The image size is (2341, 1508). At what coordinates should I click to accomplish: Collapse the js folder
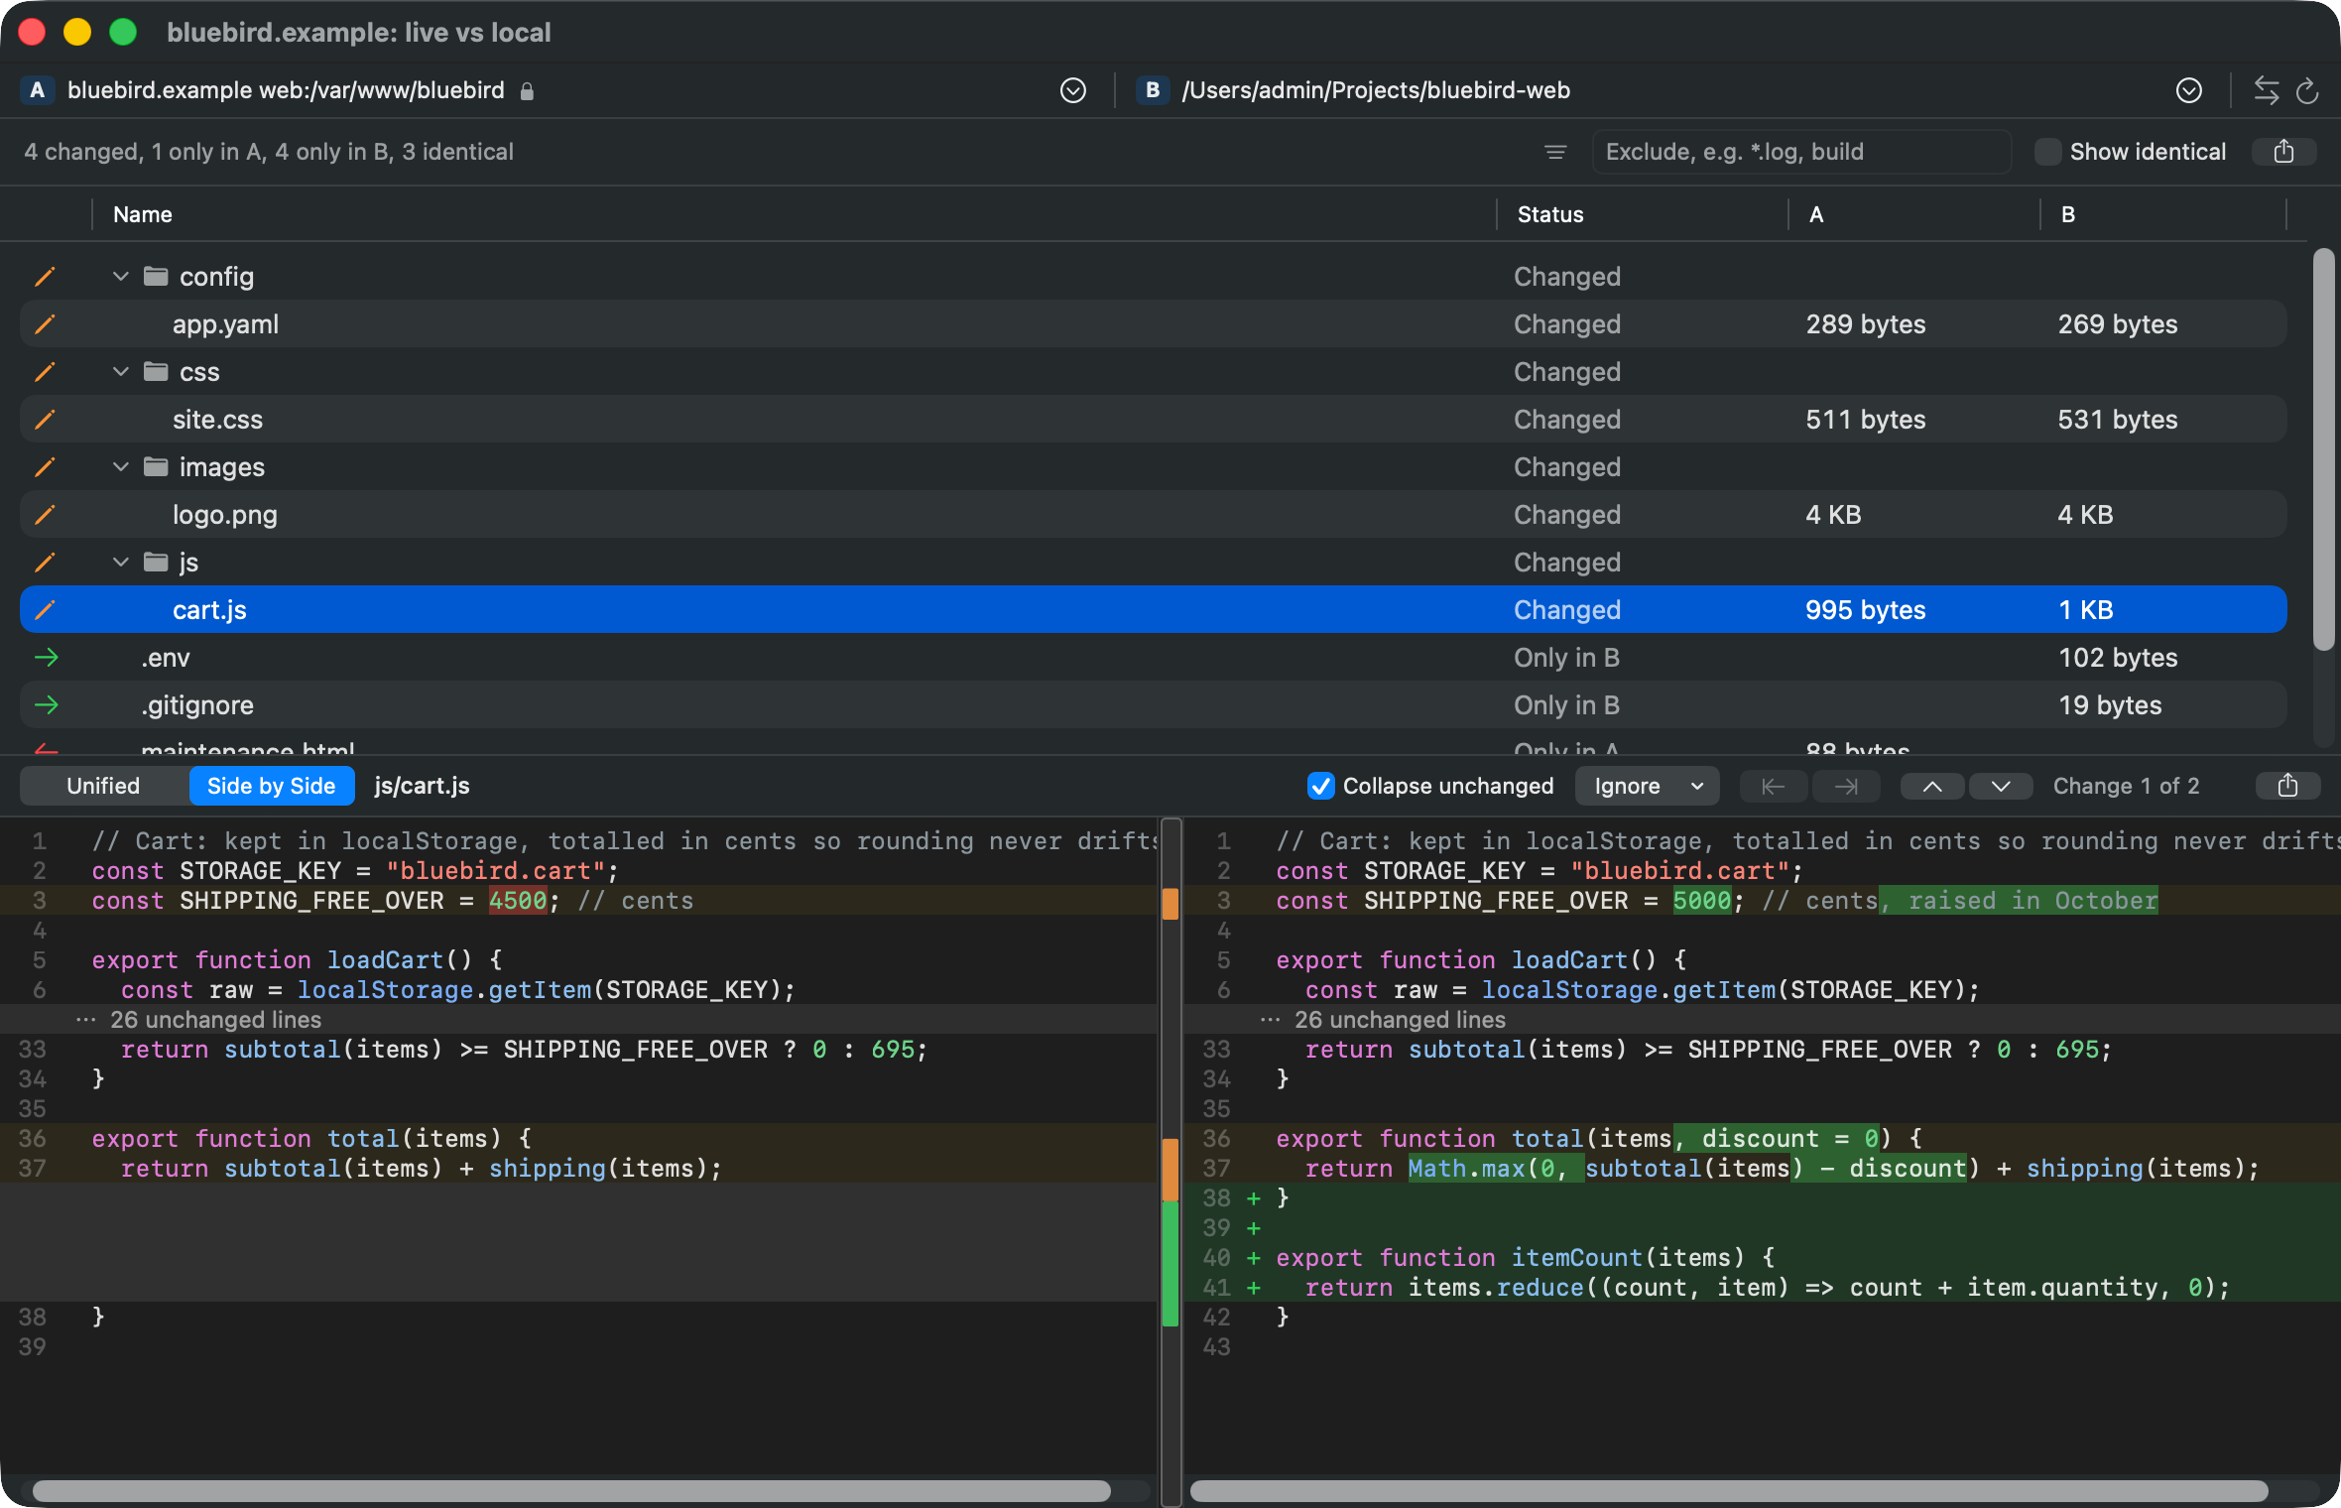click(121, 562)
